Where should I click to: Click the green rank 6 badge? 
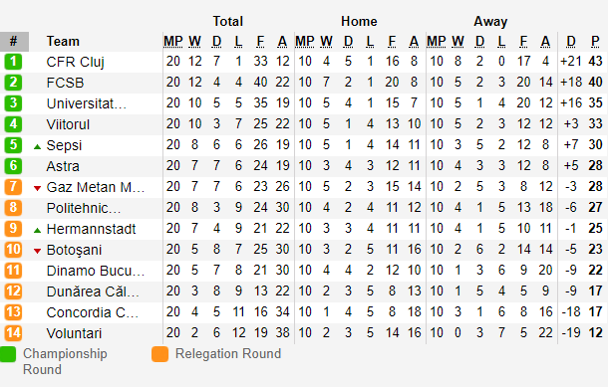13,166
